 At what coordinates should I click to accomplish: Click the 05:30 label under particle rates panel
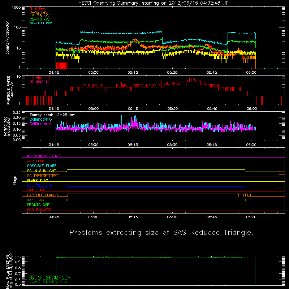point(173,109)
